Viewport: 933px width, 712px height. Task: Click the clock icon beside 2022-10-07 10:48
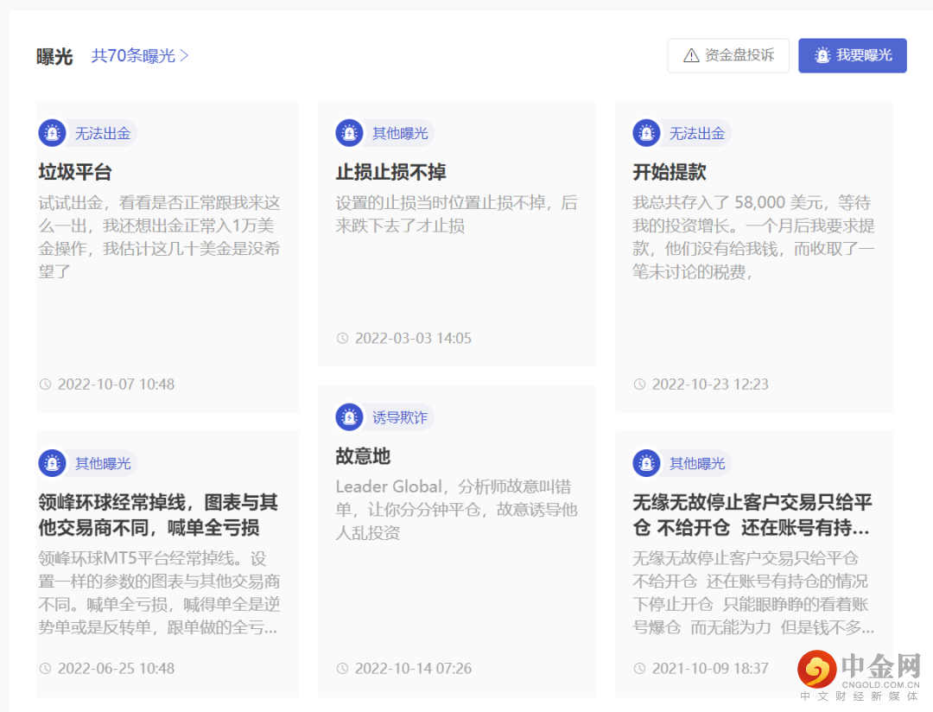pyautogui.click(x=47, y=384)
